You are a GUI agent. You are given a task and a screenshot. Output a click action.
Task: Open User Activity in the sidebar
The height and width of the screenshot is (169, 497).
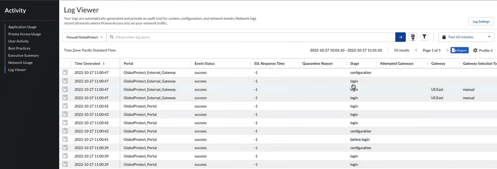[19, 41]
